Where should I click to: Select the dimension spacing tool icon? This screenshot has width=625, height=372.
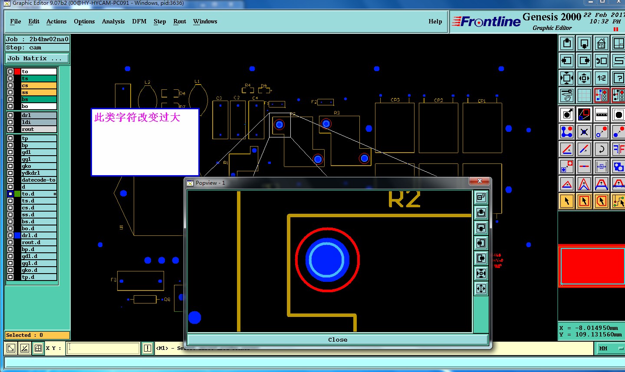point(602,166)
